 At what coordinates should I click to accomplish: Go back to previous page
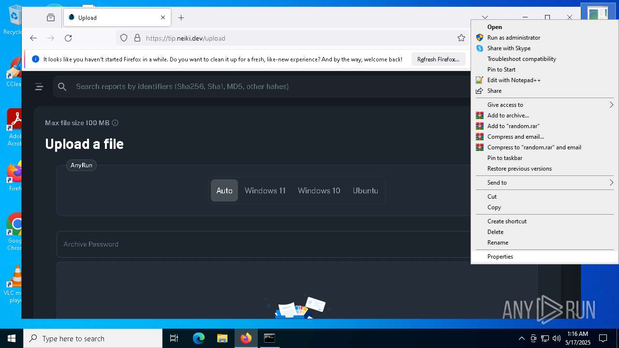coord(33,38)
